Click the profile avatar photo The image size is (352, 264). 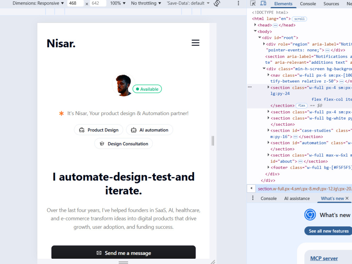coord(123,85)
